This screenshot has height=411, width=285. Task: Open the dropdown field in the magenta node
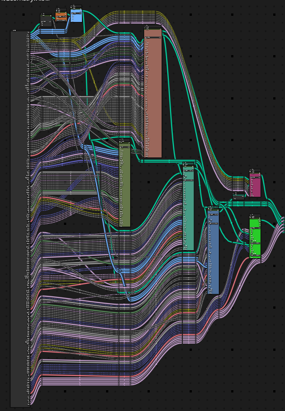255,178
